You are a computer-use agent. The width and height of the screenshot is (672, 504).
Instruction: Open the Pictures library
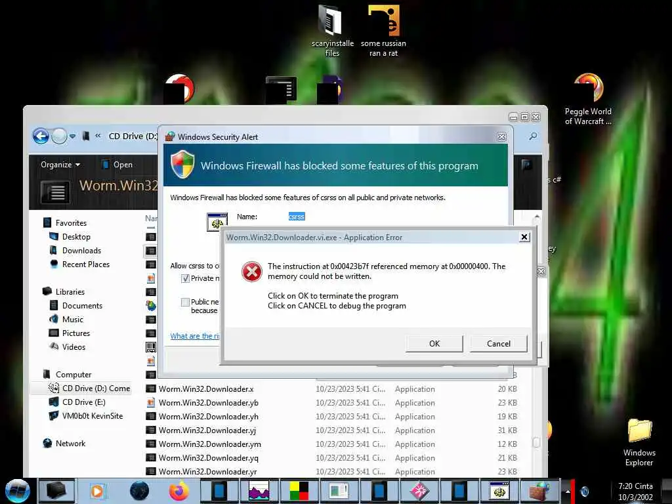point(70,333)
